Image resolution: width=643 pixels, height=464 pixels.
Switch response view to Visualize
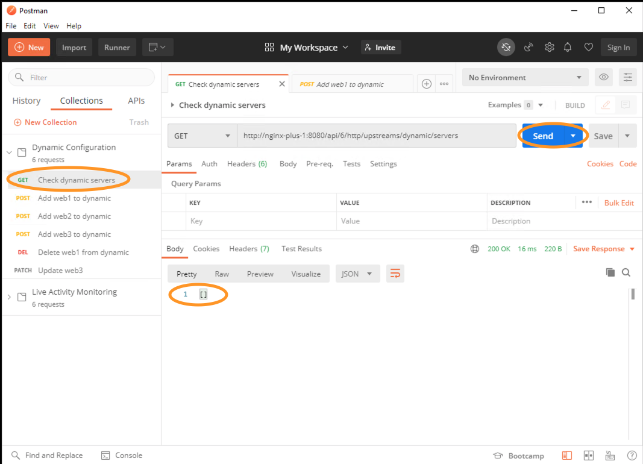click(x=306, y=274)
